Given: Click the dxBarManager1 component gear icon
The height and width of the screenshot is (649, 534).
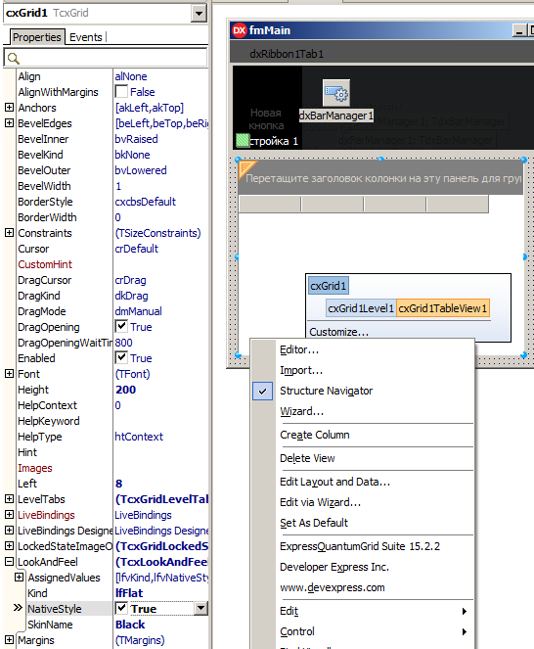Looking at the screenshot, I should (x=336, y=93).
